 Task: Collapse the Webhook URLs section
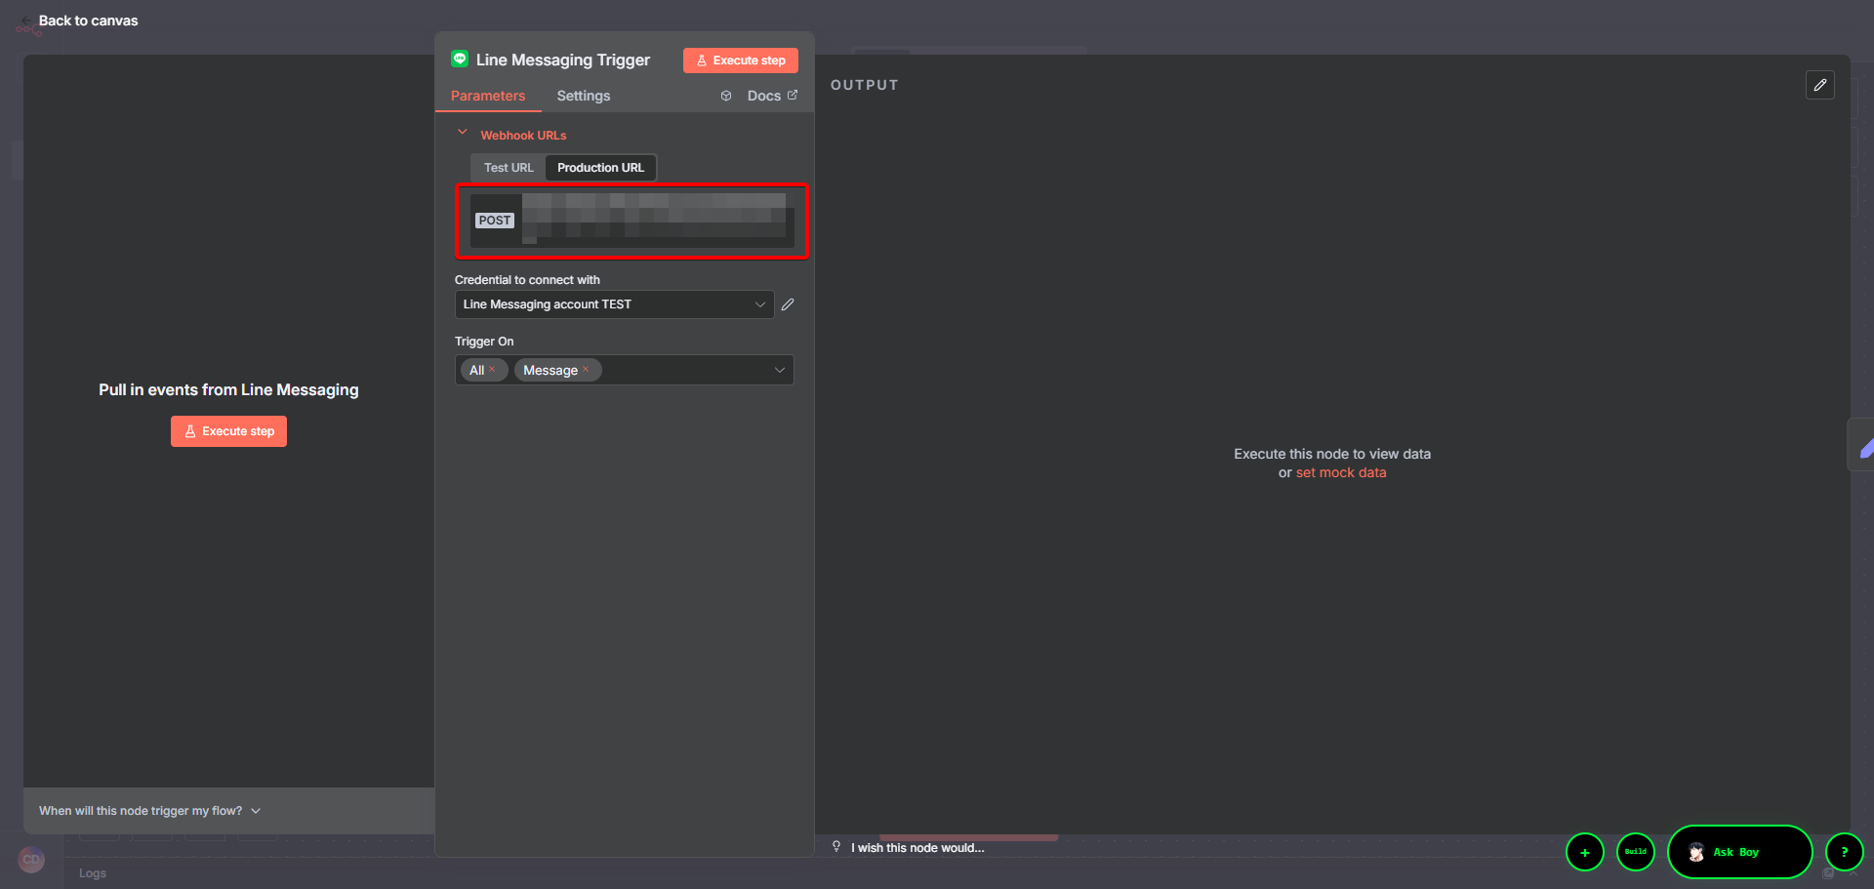pyautogui.click(x=463, y=134)
